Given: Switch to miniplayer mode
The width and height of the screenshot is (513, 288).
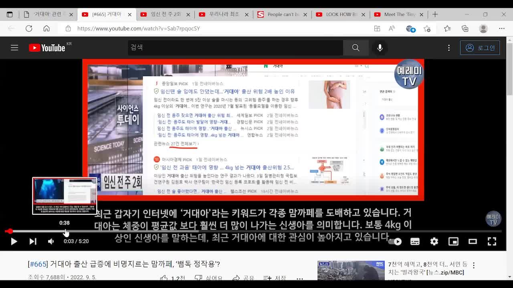Looking at the screenshot, I should (x=453, y=241).
